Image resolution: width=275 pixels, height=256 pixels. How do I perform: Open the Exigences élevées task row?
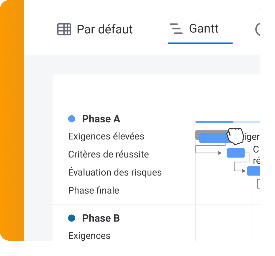[x=106, y=137]
